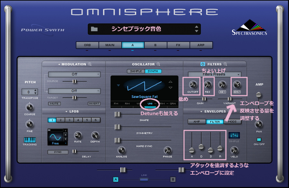Switch to the ARP tab

point(201,45)
